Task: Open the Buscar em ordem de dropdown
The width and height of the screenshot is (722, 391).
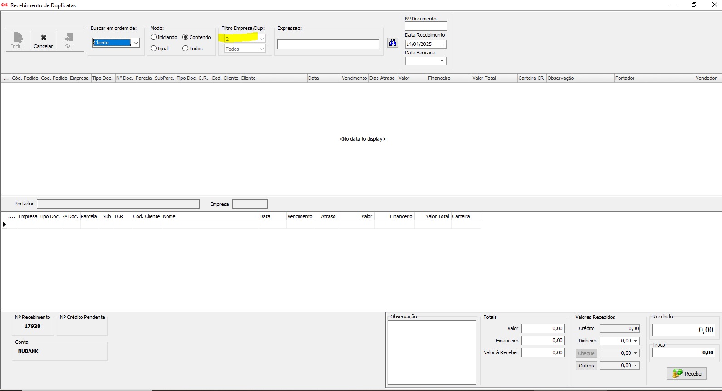Action: (x=135, y=43)
